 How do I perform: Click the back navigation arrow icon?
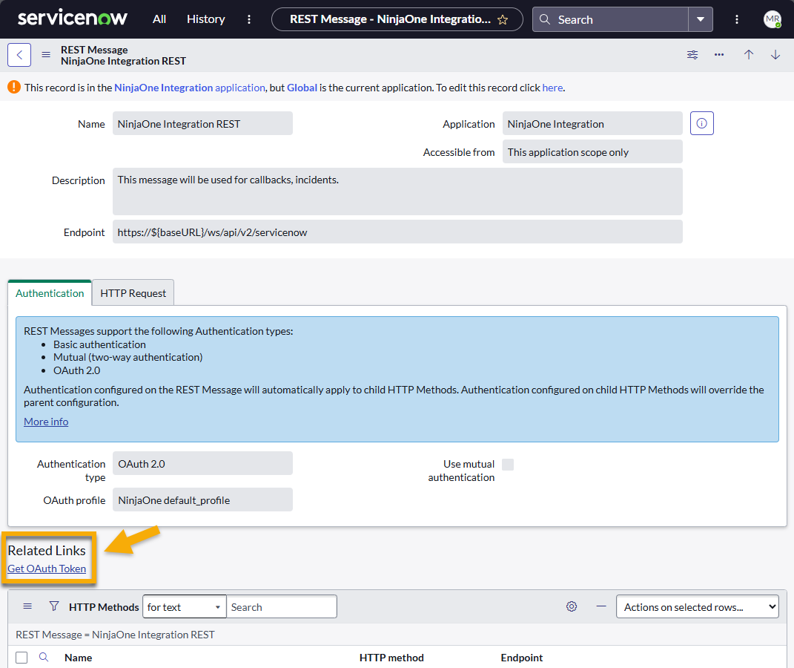pos(19,54)
